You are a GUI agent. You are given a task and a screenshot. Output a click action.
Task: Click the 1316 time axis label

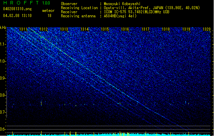pyautogui.click(x=125, y=29)
